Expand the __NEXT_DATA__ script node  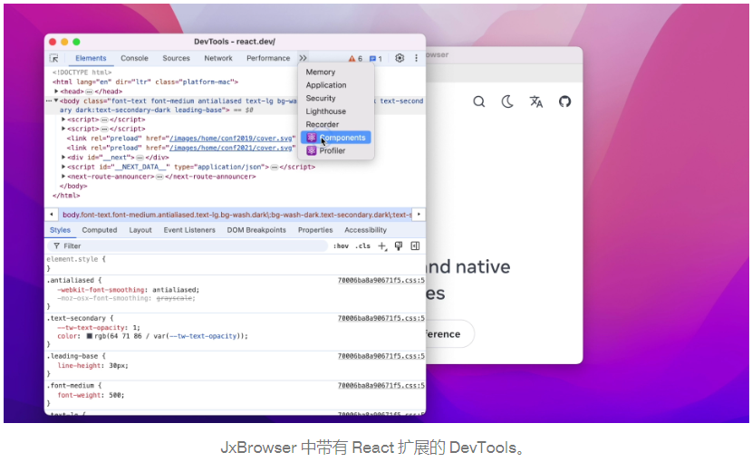tap(63, 167)
